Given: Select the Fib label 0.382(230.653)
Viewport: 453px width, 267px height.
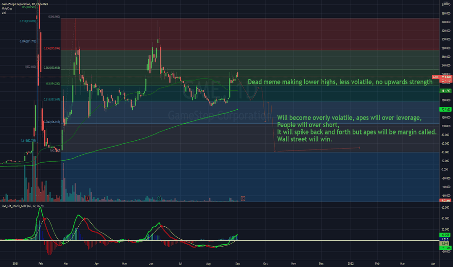Looking at the screenshot, I should [x=52, y=68].
